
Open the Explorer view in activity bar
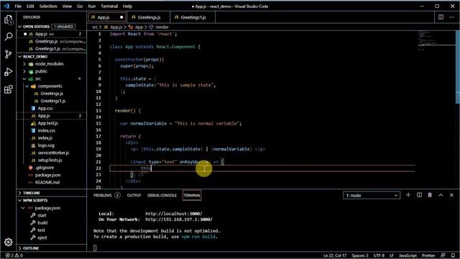pyautogui.click(x=8, y=19)
